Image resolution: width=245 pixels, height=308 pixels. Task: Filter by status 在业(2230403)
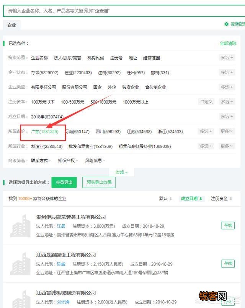tap(78, 73)
